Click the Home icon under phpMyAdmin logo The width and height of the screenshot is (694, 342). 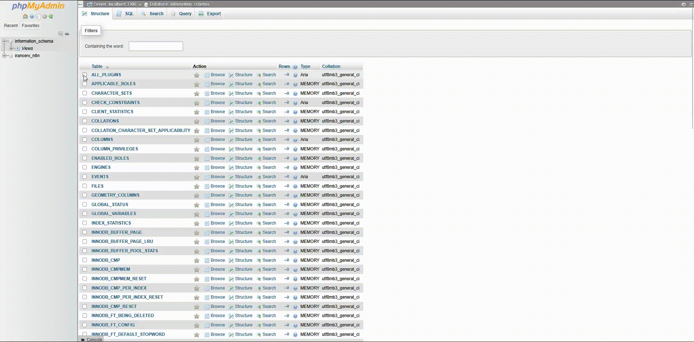(x=25, y=16)
